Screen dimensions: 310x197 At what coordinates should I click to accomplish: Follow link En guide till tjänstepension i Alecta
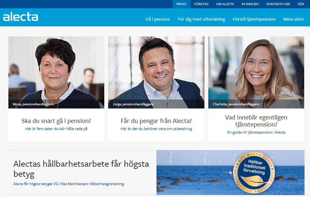click(256, 132)
